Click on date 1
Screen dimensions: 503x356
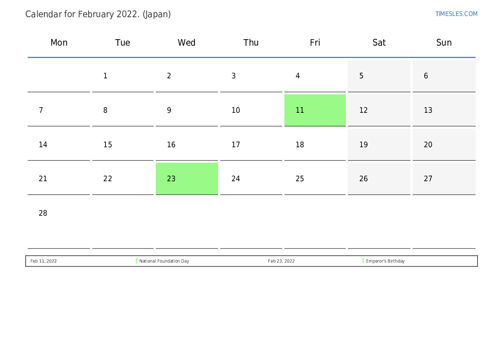coord(105,76)
